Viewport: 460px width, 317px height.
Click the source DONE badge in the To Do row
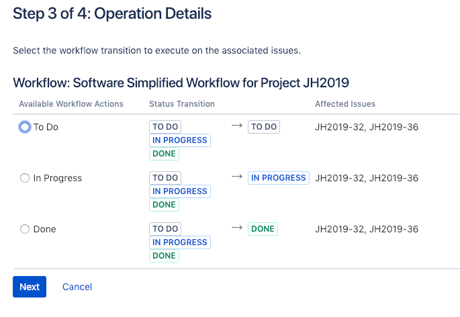coord(164,154)
